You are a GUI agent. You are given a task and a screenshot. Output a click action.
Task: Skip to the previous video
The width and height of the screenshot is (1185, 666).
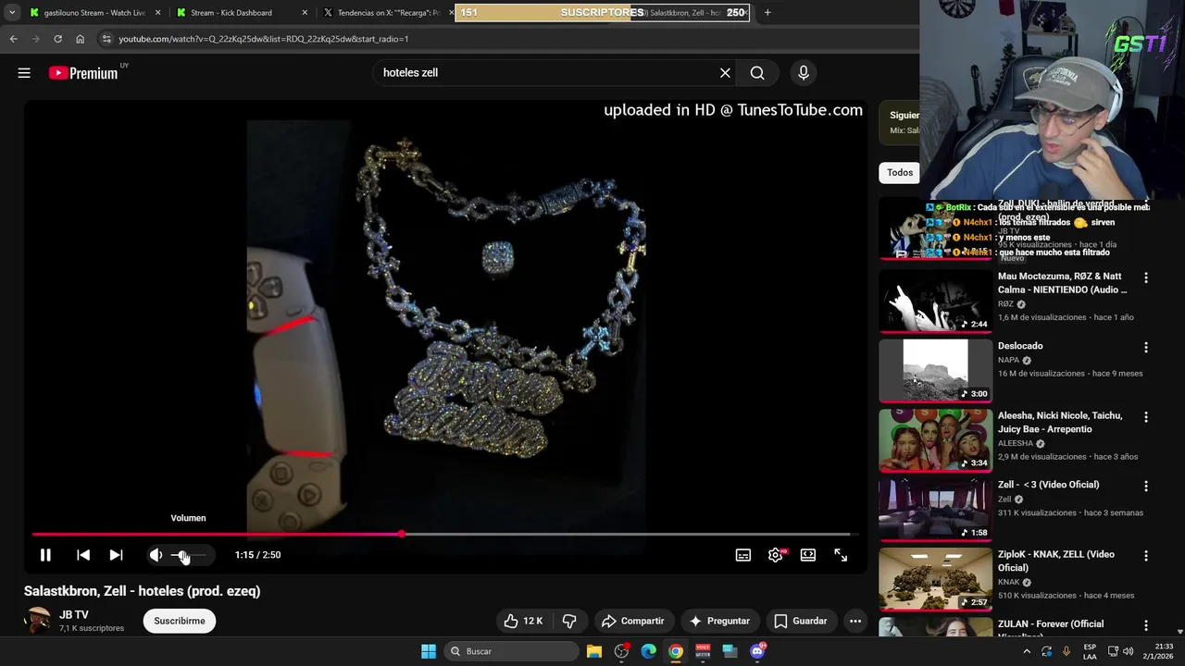[83, 555]
